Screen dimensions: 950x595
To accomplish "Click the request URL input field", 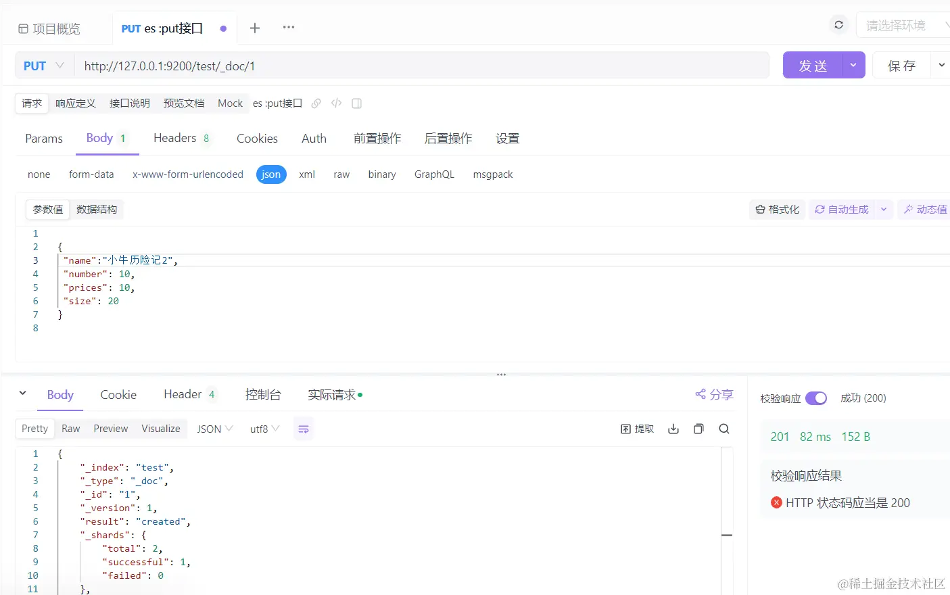I will (422, 66).
